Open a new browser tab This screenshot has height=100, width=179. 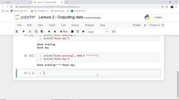67,2
